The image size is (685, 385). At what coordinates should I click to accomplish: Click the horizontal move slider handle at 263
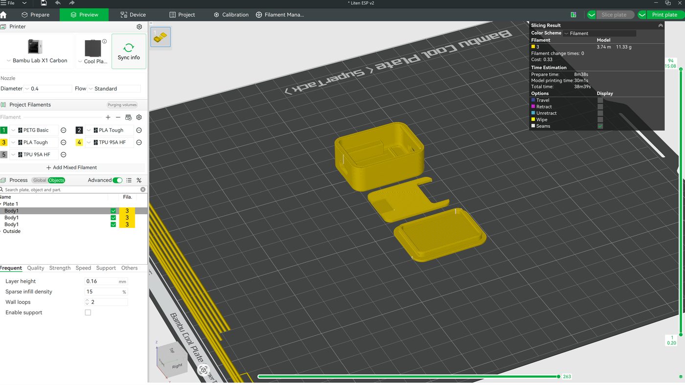(558, 377)
